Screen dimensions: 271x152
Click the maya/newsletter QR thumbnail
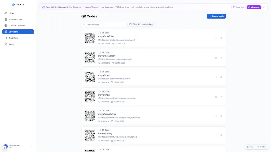coord(90,116)
